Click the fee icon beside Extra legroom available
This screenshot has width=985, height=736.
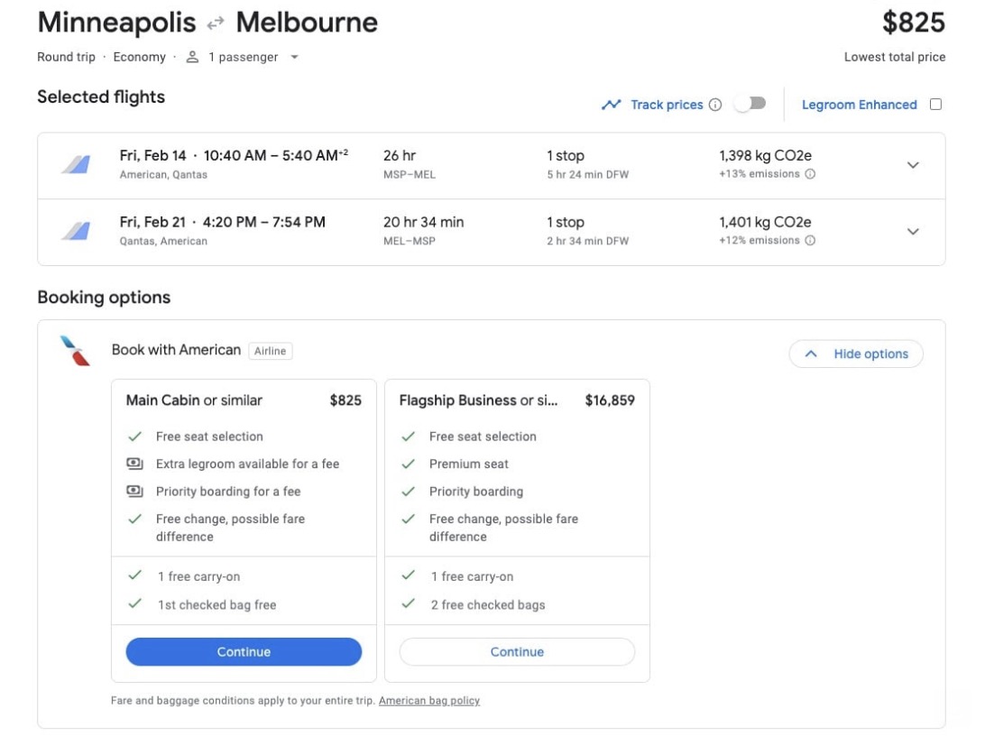pyautogui.click(x=135, y=463)
